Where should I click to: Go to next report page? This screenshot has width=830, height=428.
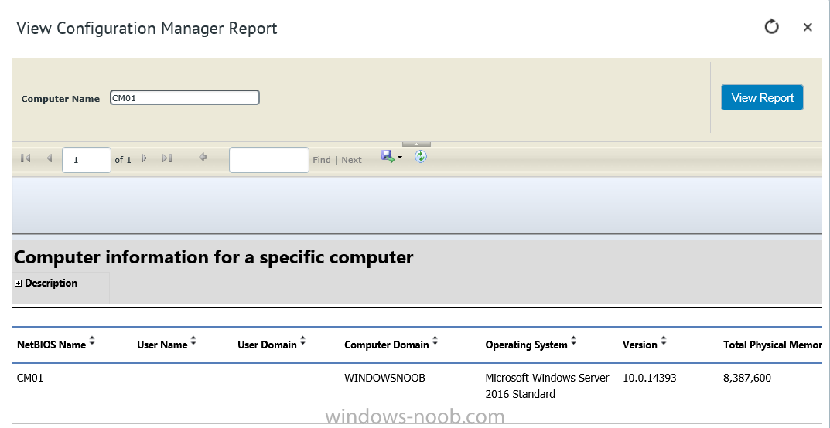145,158
